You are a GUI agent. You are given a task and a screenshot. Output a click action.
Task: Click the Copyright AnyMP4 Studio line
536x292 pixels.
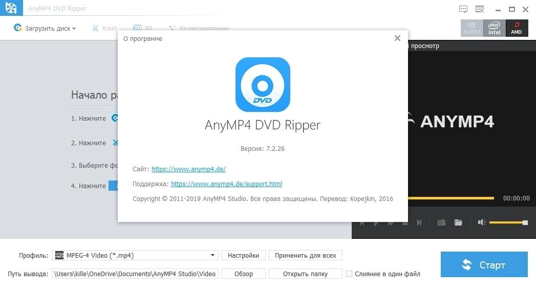263,199
